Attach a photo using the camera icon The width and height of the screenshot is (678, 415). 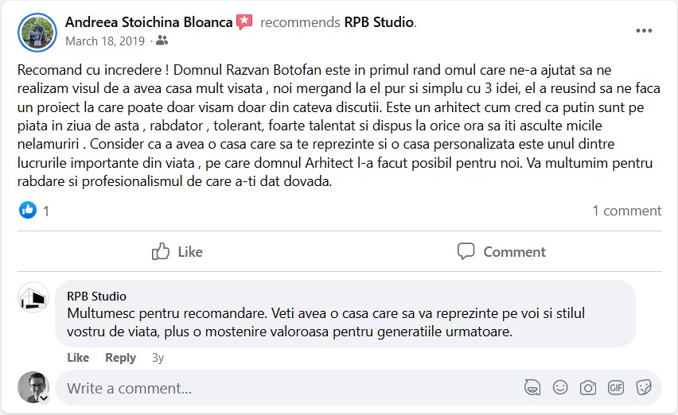click(588, 388)
